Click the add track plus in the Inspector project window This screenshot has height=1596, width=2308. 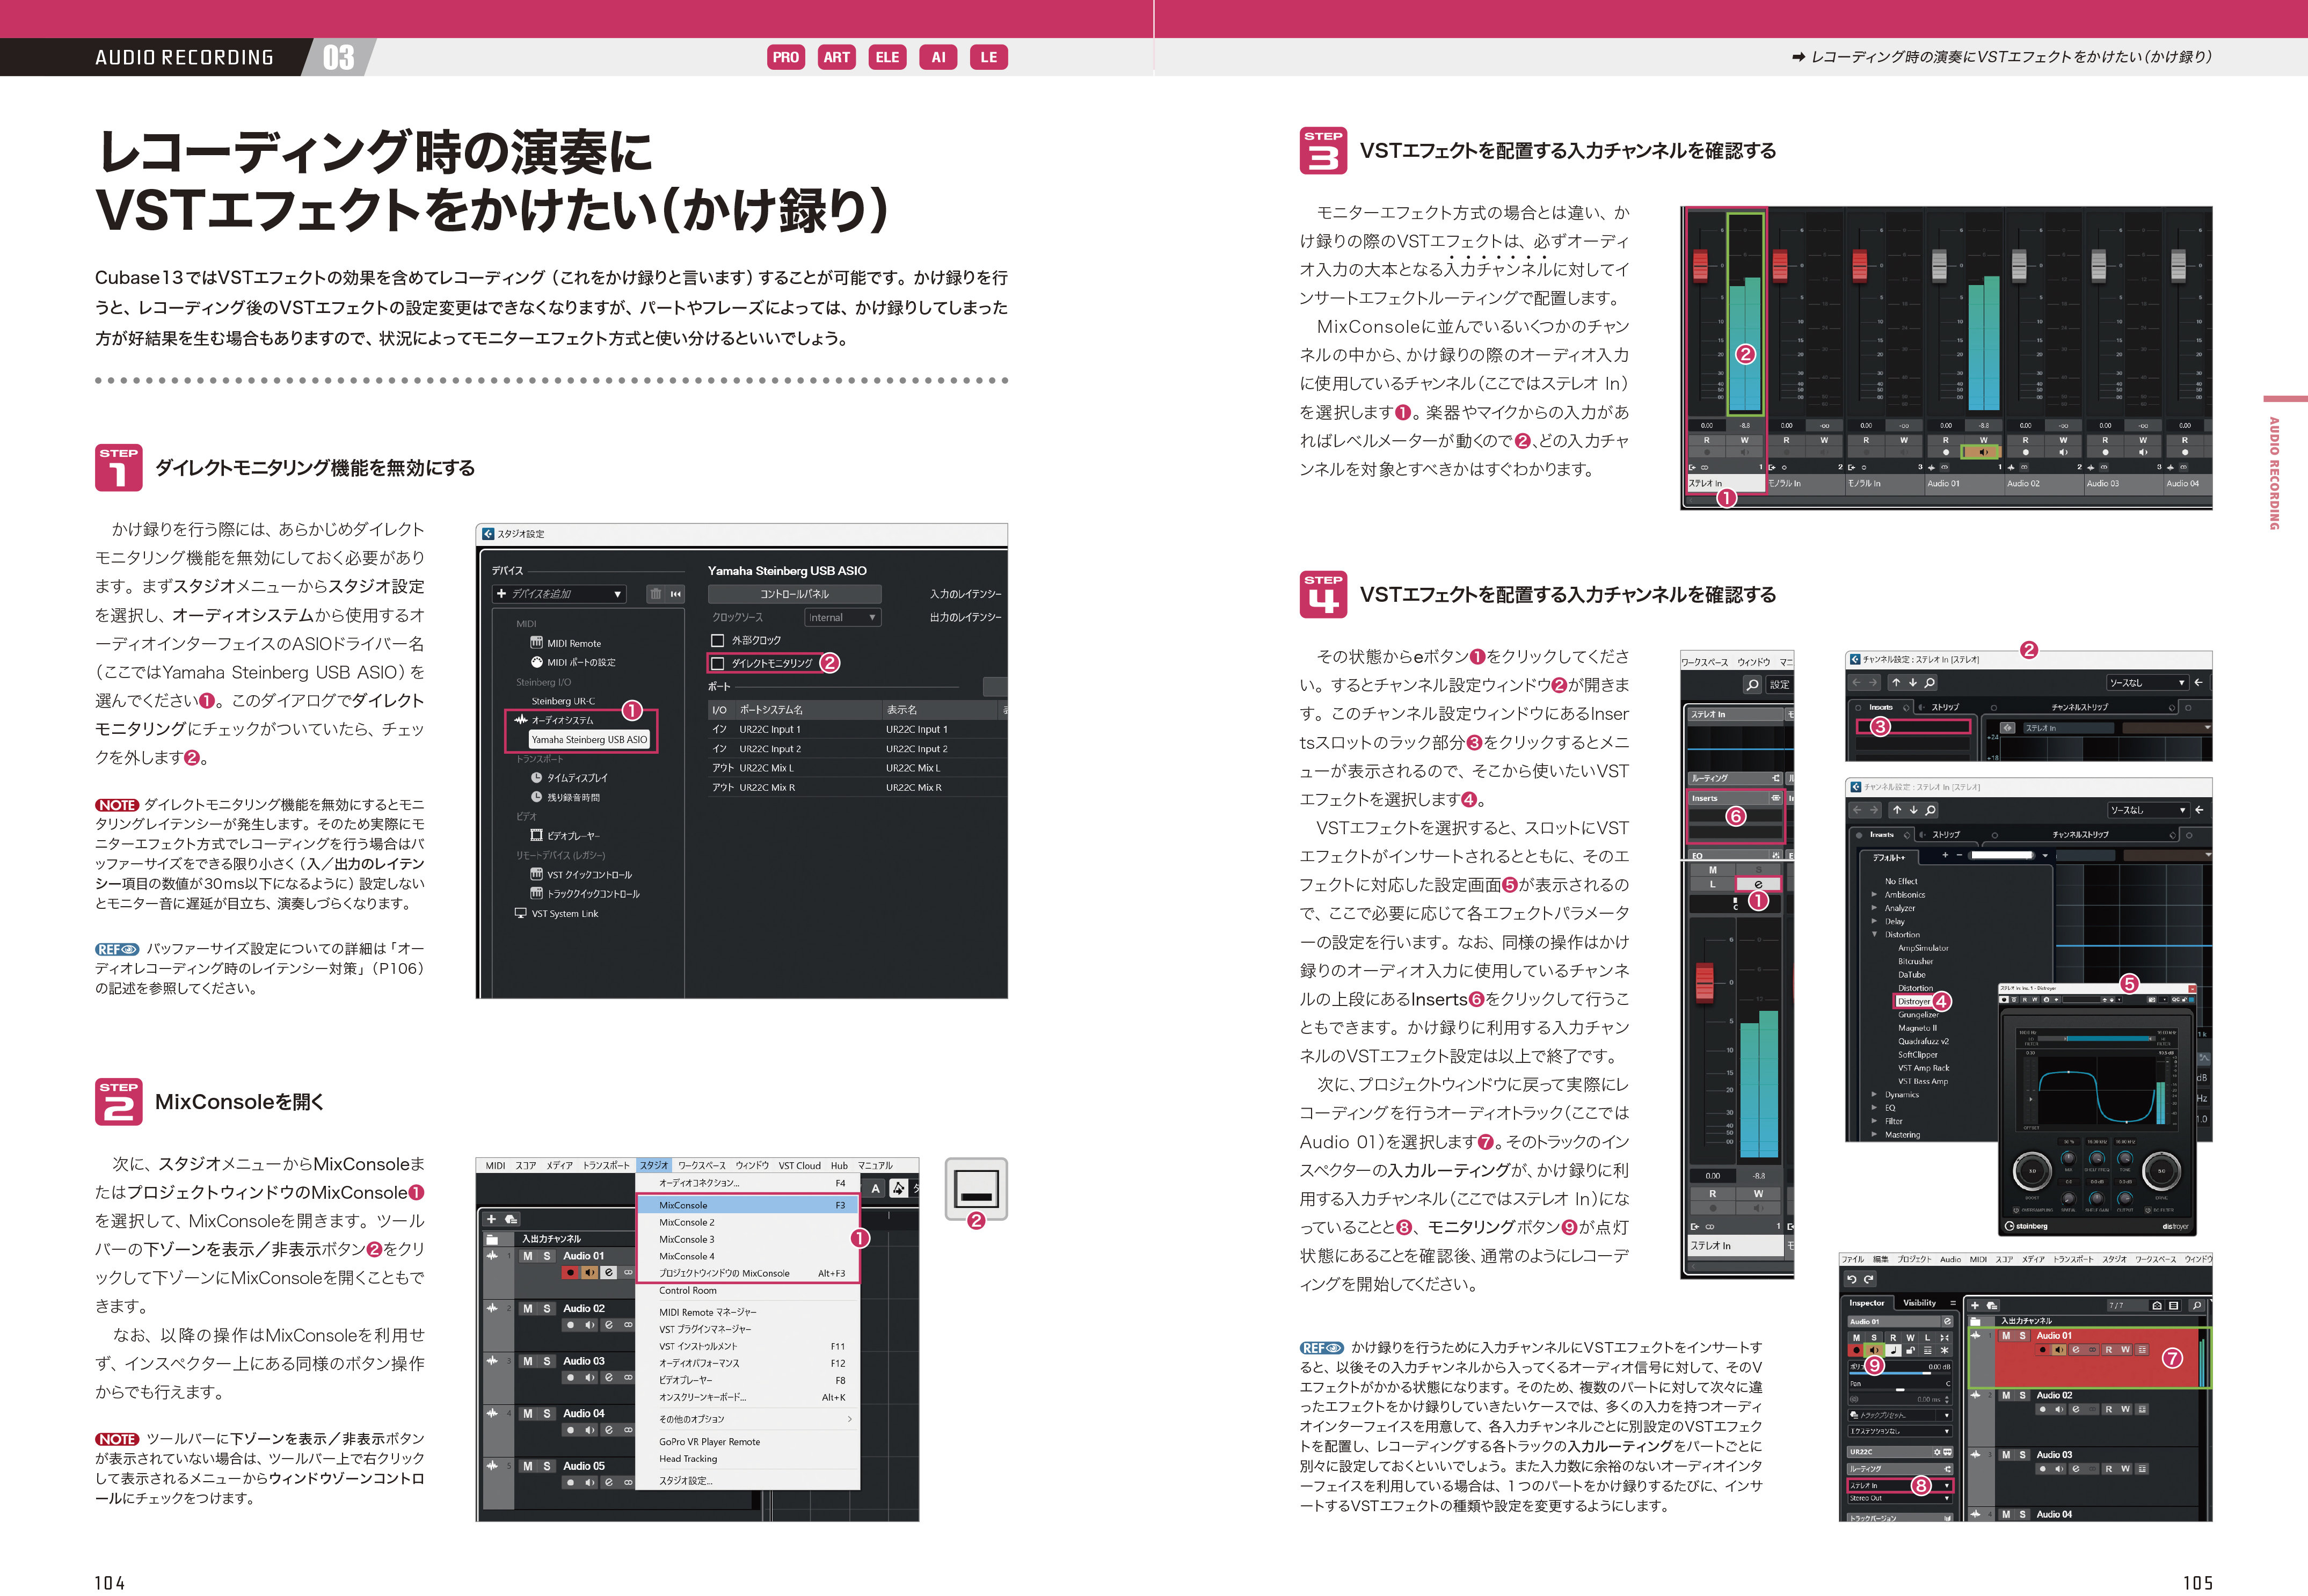[1975, 1305]
